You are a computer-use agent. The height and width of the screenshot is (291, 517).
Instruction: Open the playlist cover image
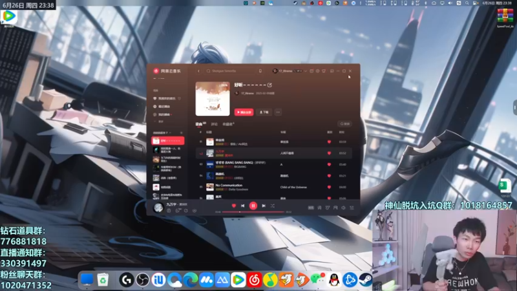click(213, 99)
